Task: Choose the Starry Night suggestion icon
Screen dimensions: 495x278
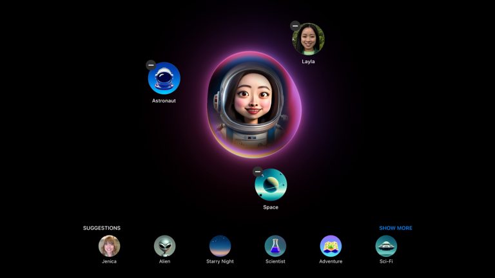Action: click(220, 246)
